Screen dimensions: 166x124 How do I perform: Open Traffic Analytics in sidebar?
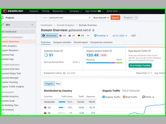click(x=9, y=46)
